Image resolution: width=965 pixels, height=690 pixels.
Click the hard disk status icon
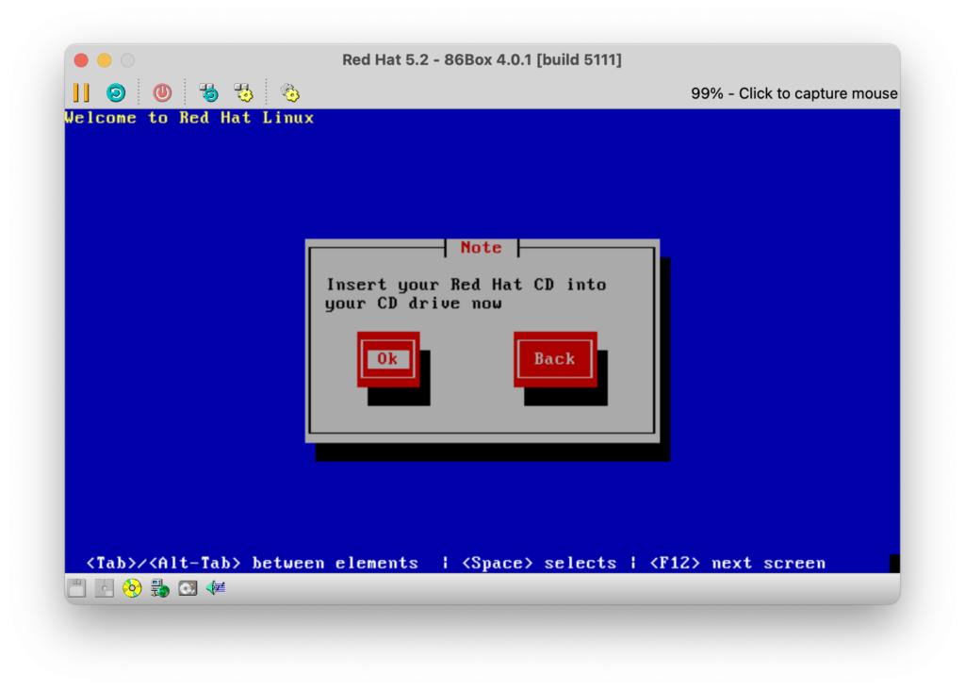188,588
